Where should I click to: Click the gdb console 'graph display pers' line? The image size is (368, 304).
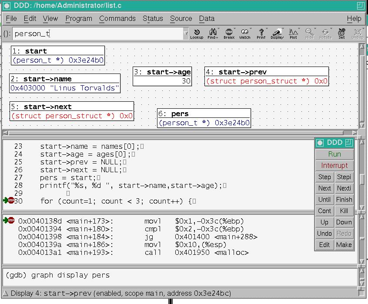tap(57, 275)
